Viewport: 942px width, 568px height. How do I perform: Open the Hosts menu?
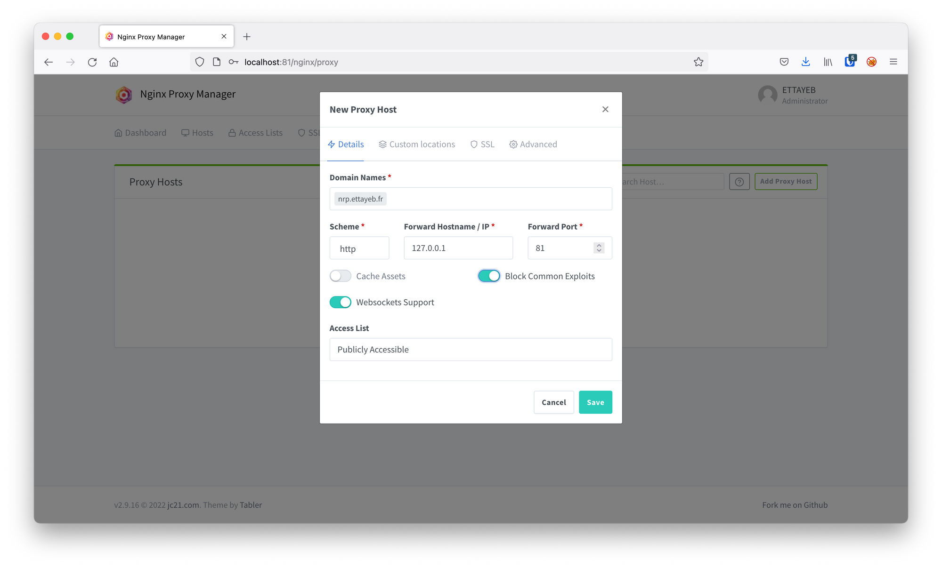click(x=197, y=133)
